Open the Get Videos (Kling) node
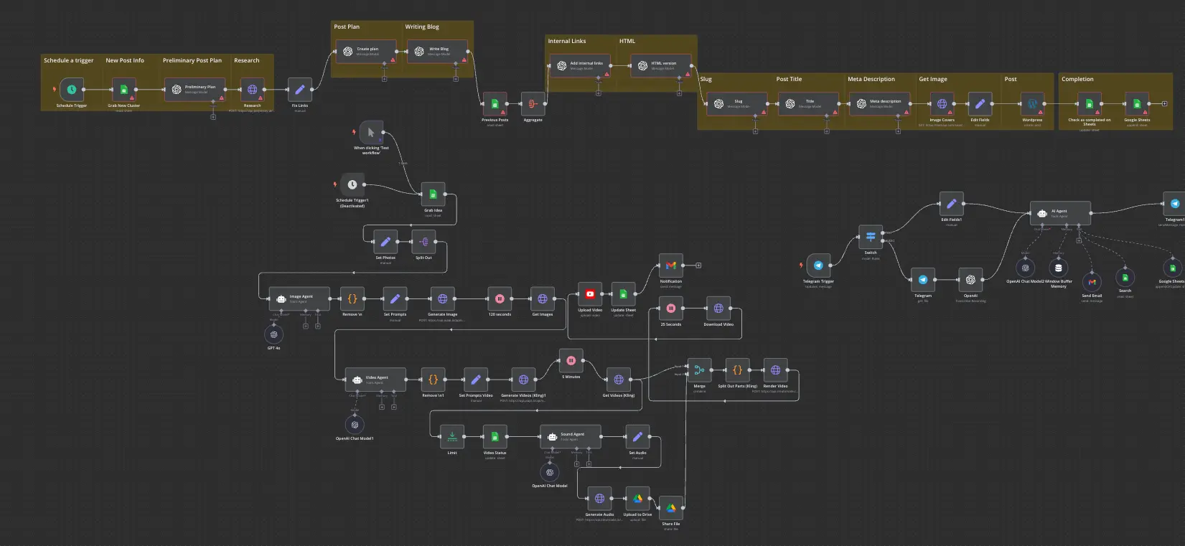 619,380
